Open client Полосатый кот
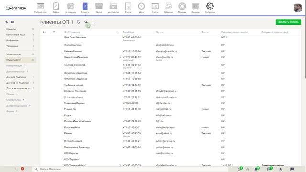Viewport: 306px width, 172px height. tap(72, 128)
